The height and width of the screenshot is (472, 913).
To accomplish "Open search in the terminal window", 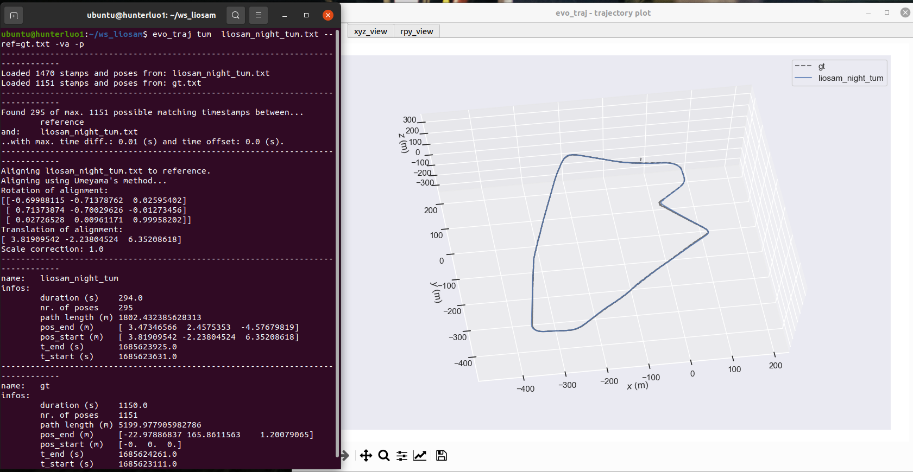I will 236,15.
